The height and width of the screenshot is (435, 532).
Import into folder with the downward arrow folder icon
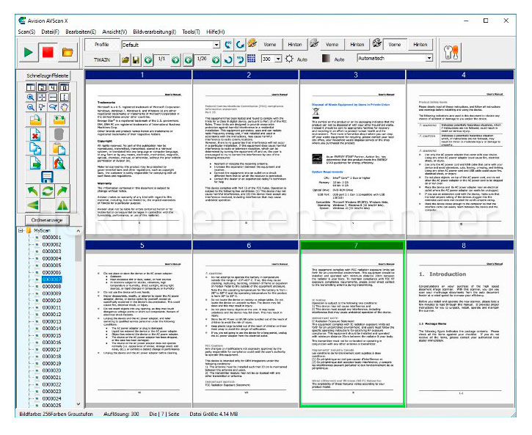35,120
